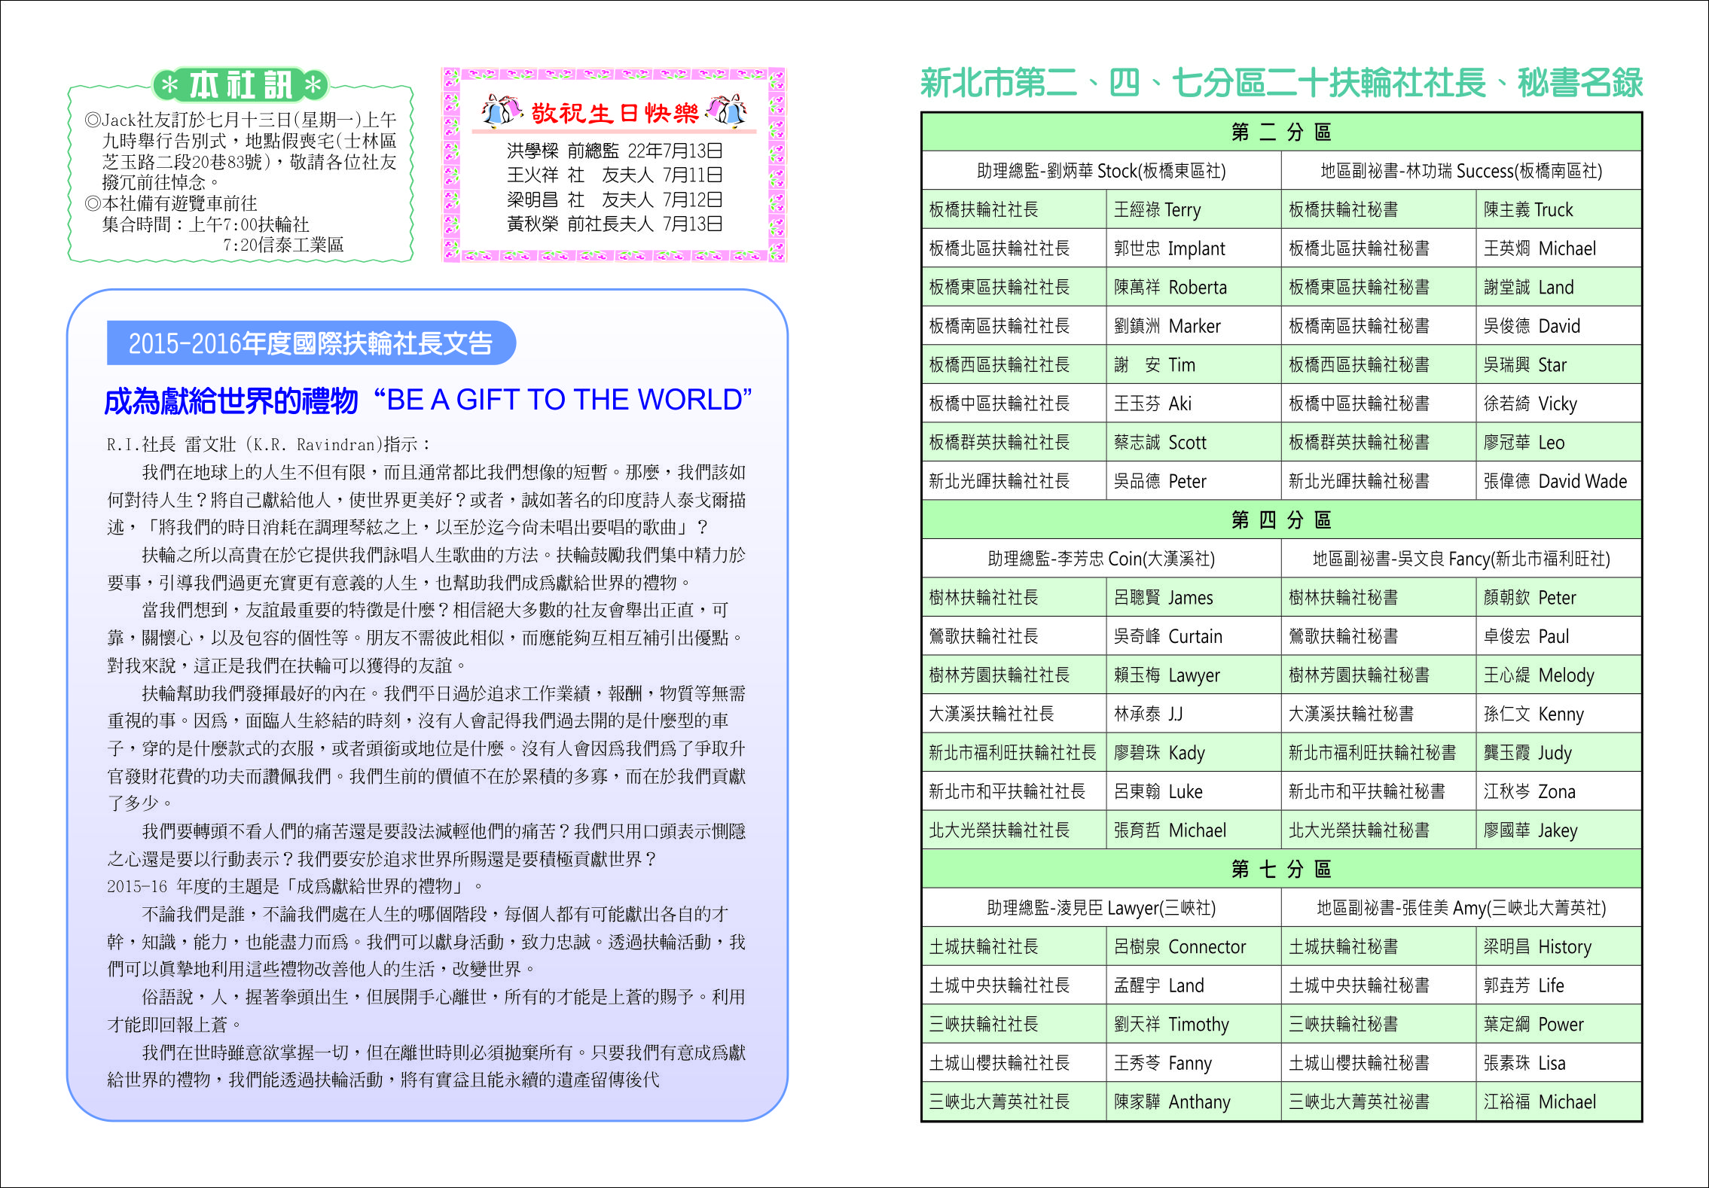Image resolution: width=1709 pixels, height=1188 pixels.
Task: Select the 敬祝生日快樂 heading
Action: [x=615, y=113]
